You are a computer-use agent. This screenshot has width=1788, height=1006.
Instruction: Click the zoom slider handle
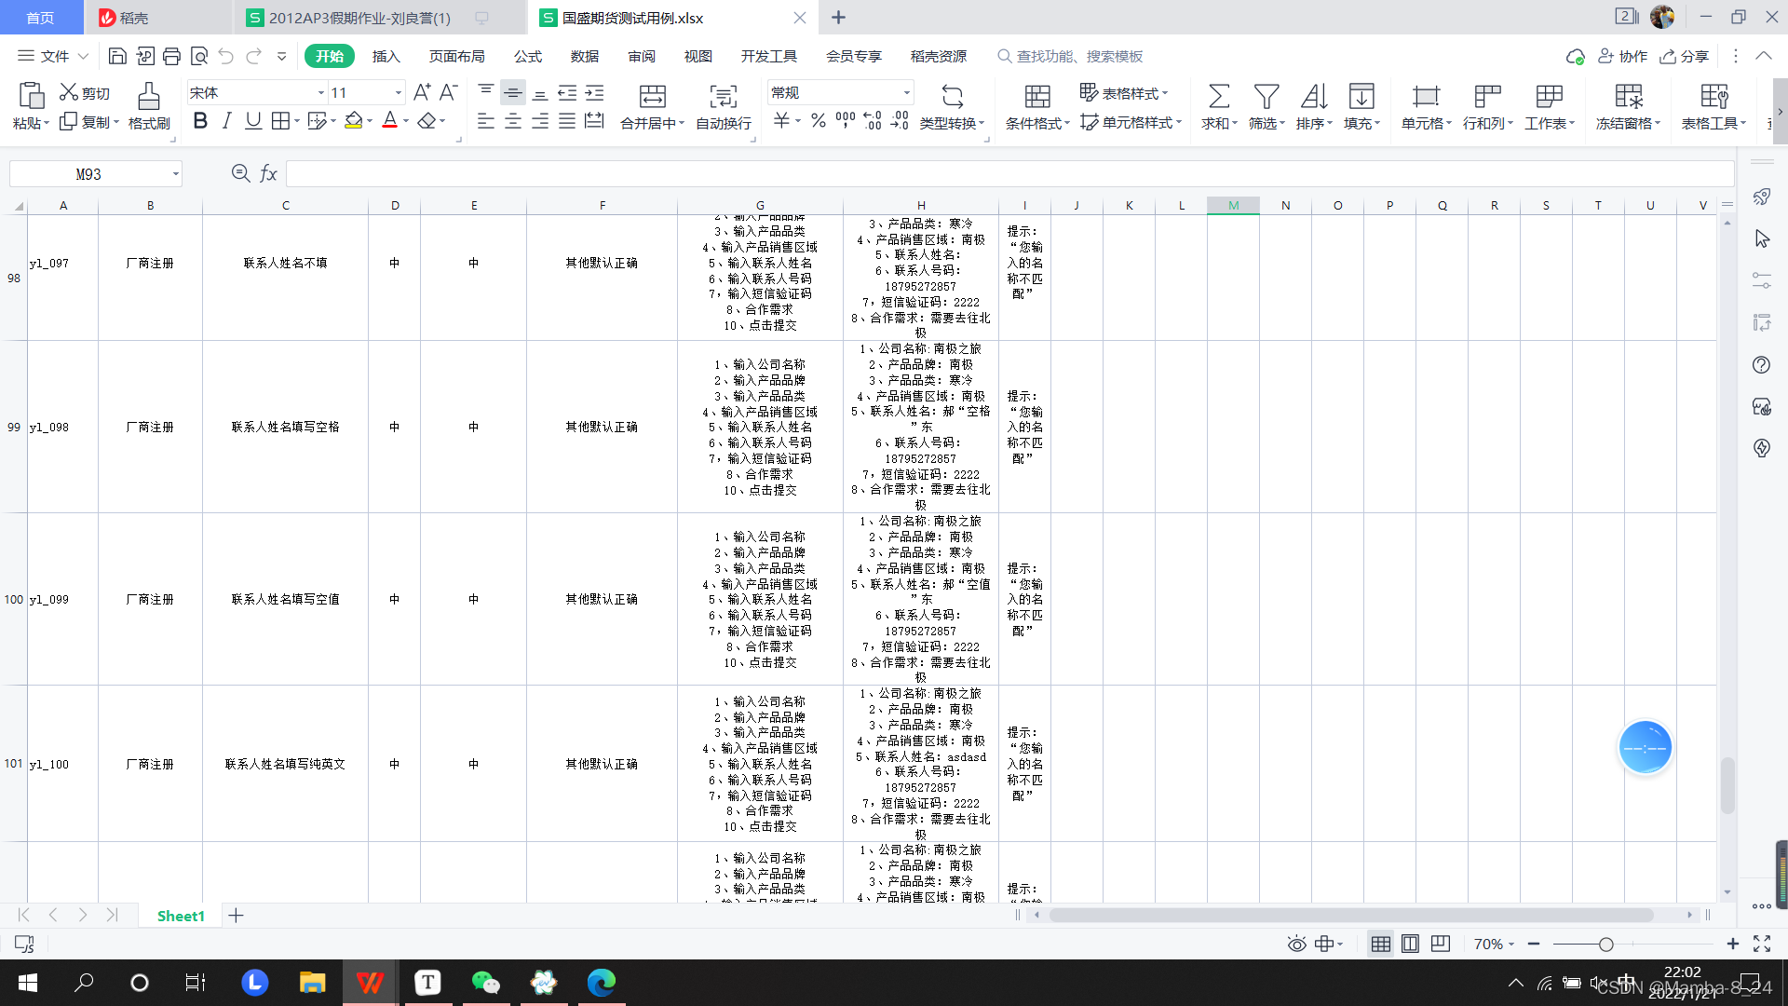click(1605, 945)
